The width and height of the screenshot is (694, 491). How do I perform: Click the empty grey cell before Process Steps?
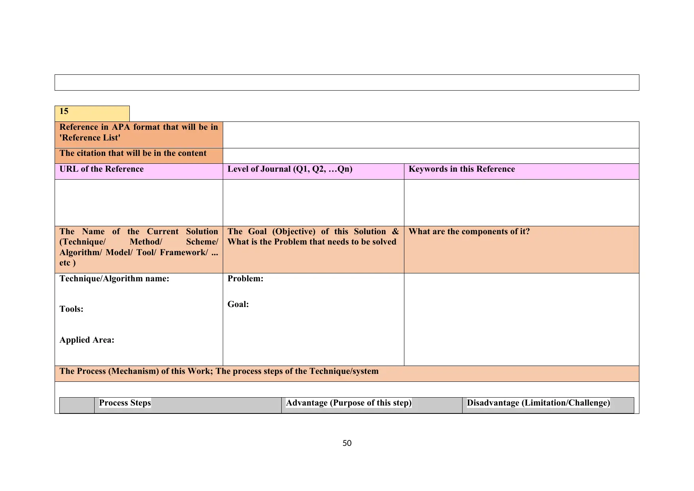coord(77,405)
